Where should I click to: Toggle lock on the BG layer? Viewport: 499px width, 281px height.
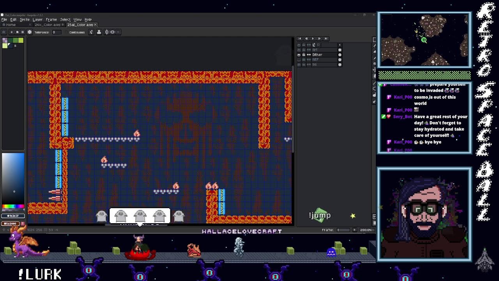[x=304, y=64]
